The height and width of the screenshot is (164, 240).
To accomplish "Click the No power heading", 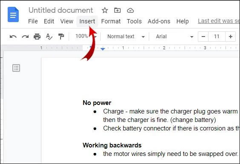I will tap(97, 103).
